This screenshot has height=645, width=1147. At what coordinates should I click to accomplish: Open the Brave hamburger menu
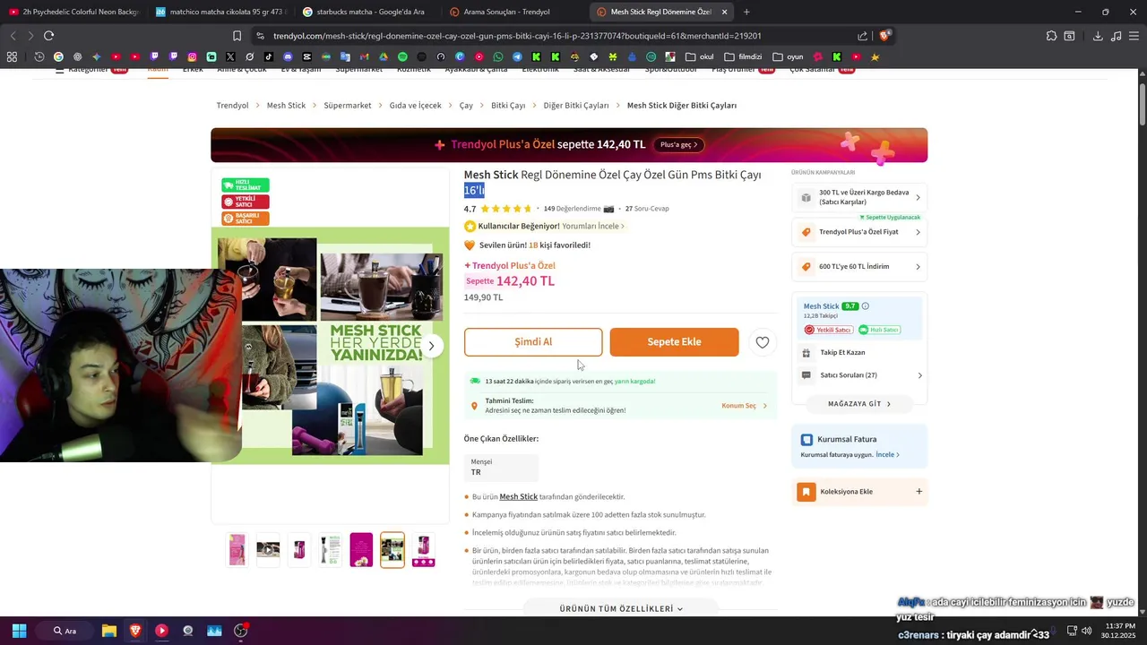click(1134, 36)
